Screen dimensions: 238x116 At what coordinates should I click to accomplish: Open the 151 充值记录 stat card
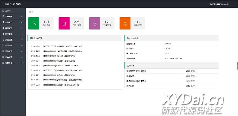(102, 23)
